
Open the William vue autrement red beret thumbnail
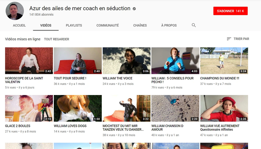point(224,108)
